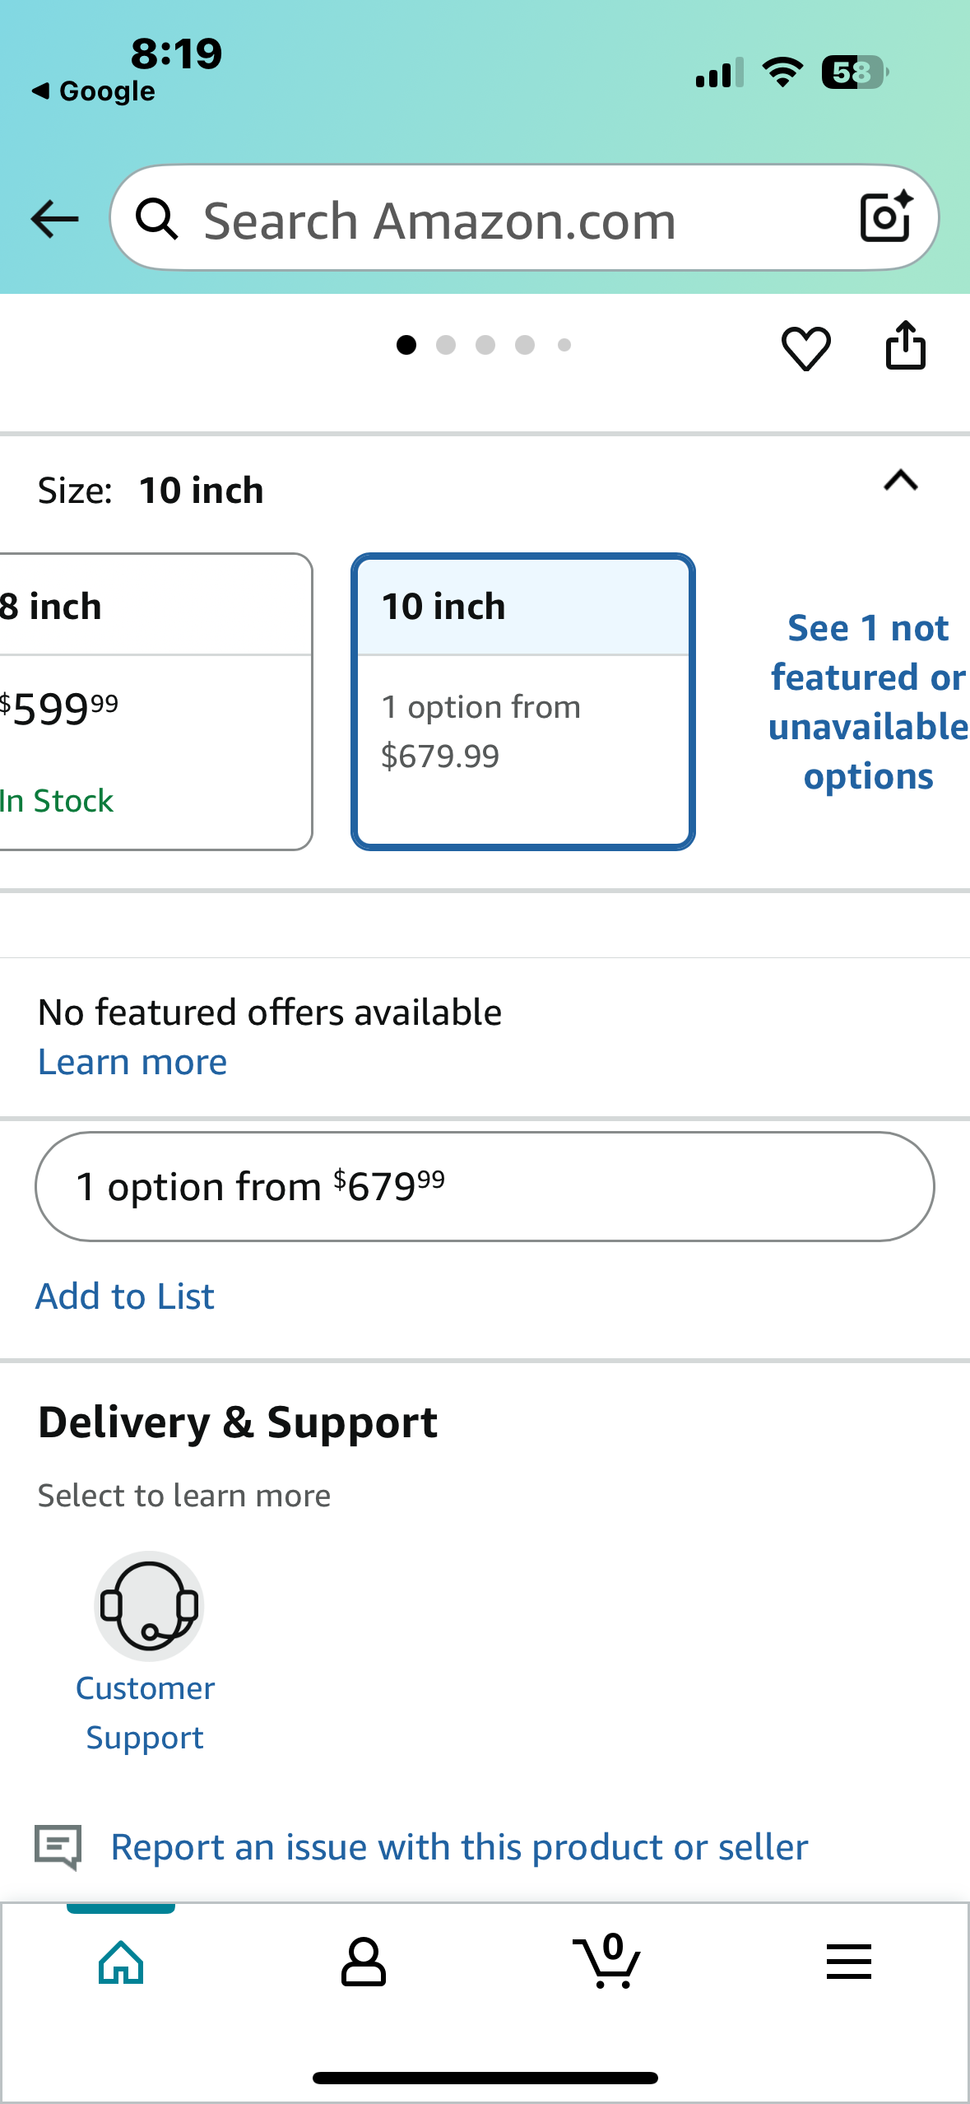This screenshot has height=2104, width=970.
Task: Open the account profile tab
Action: (x=363, y=1962)
